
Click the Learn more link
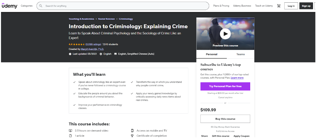pyautogui.click(x=237, y=78)
